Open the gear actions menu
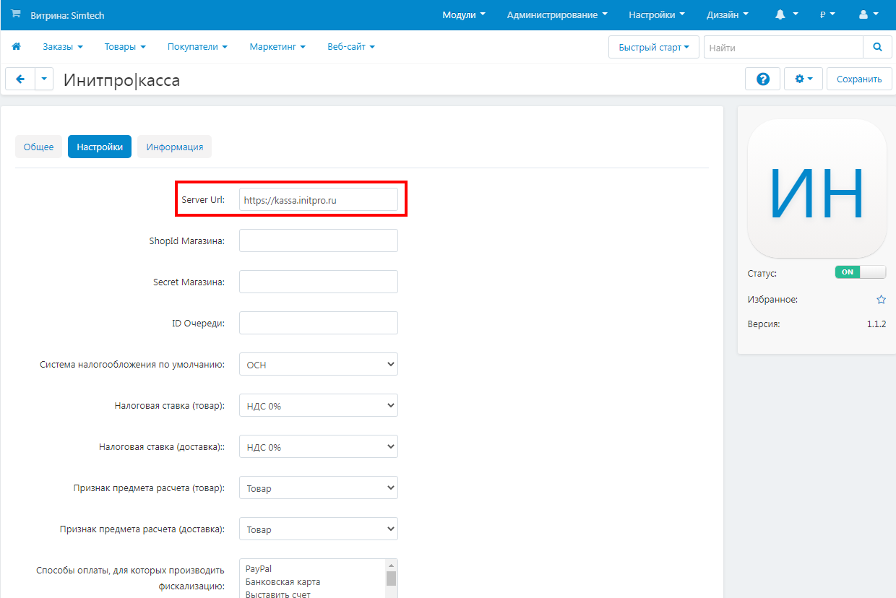The image size is (896, 598). (804, 79)
